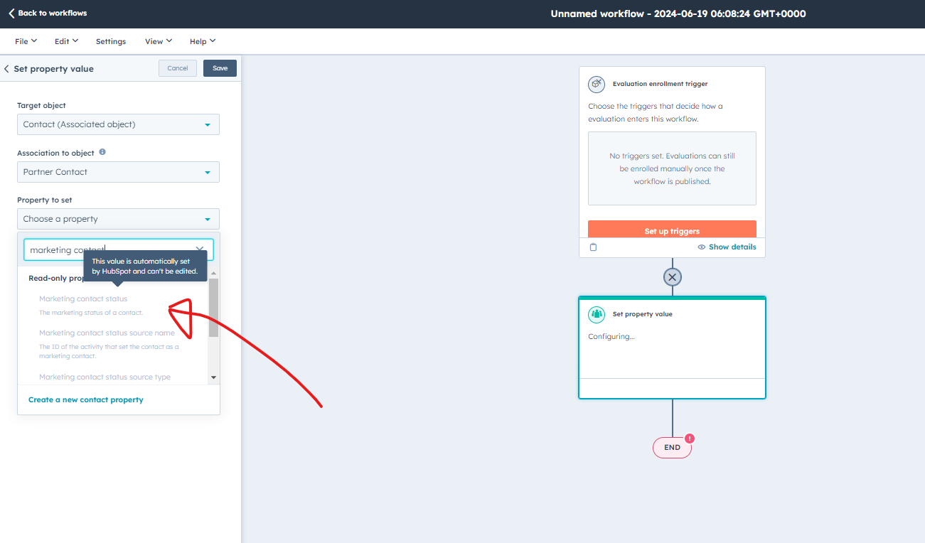Clear the property search using the X icon
Image resolution: width=925 pixels, height=543 pixels.
pyautogui.click(x=200, y=249)
